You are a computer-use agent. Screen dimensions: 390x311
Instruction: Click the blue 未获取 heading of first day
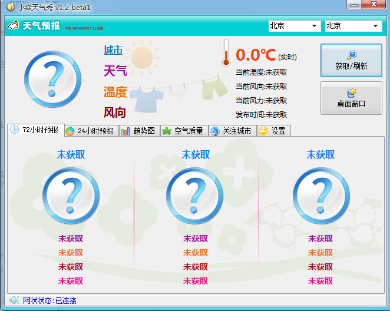tap(71, 155)
